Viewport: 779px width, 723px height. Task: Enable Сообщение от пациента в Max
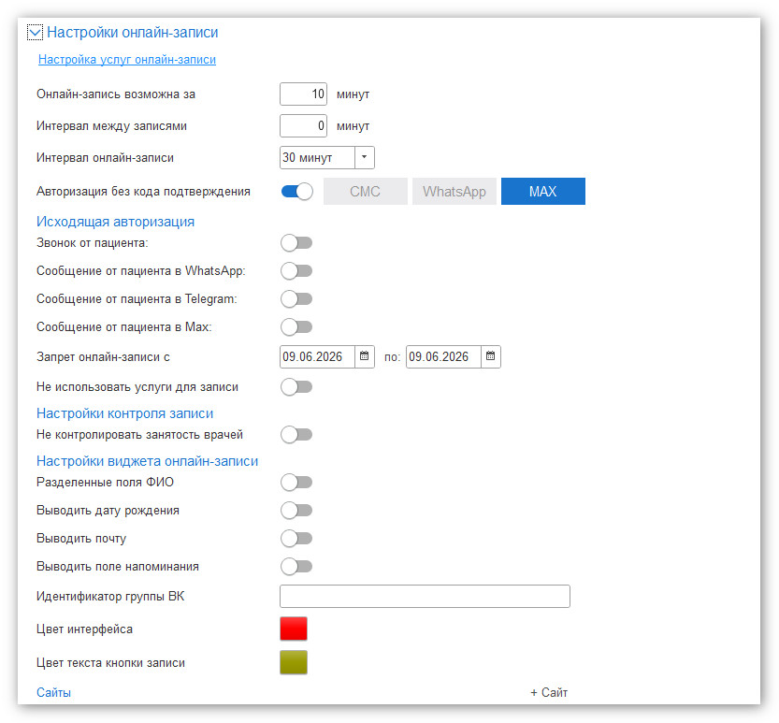[x=296, y=327]
